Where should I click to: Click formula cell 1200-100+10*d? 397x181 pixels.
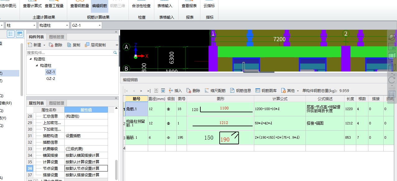click(x=280, y=109)
